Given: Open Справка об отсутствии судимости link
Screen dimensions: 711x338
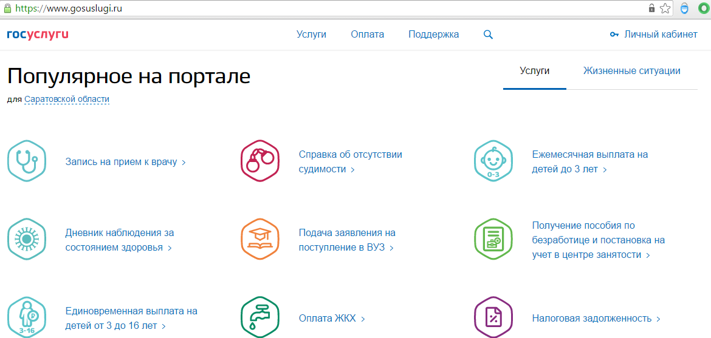Looking at the screenshot, I should [351, 162].
